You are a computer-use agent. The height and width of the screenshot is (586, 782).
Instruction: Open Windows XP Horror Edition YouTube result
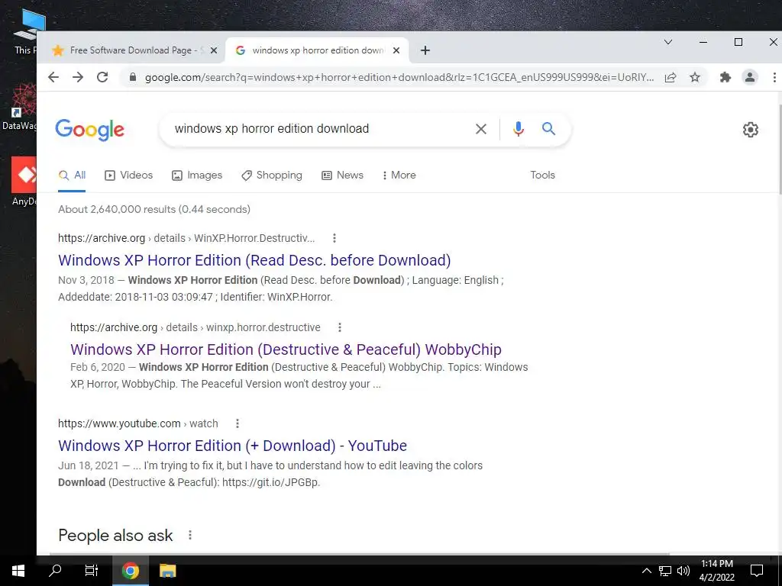pyautogui.click(x=232, y=446)
